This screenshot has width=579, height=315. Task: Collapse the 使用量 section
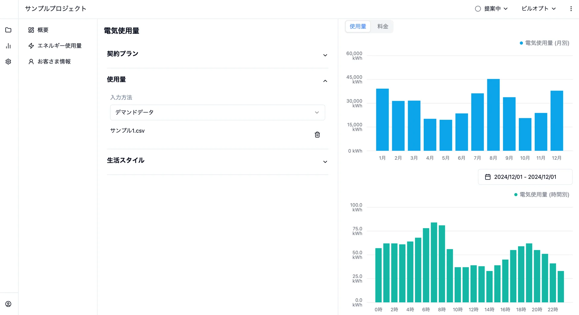[217, 80]
